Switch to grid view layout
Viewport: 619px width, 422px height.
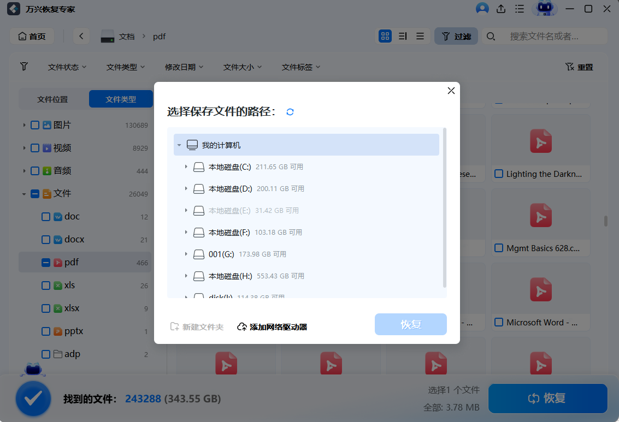(x=385, y=35)
